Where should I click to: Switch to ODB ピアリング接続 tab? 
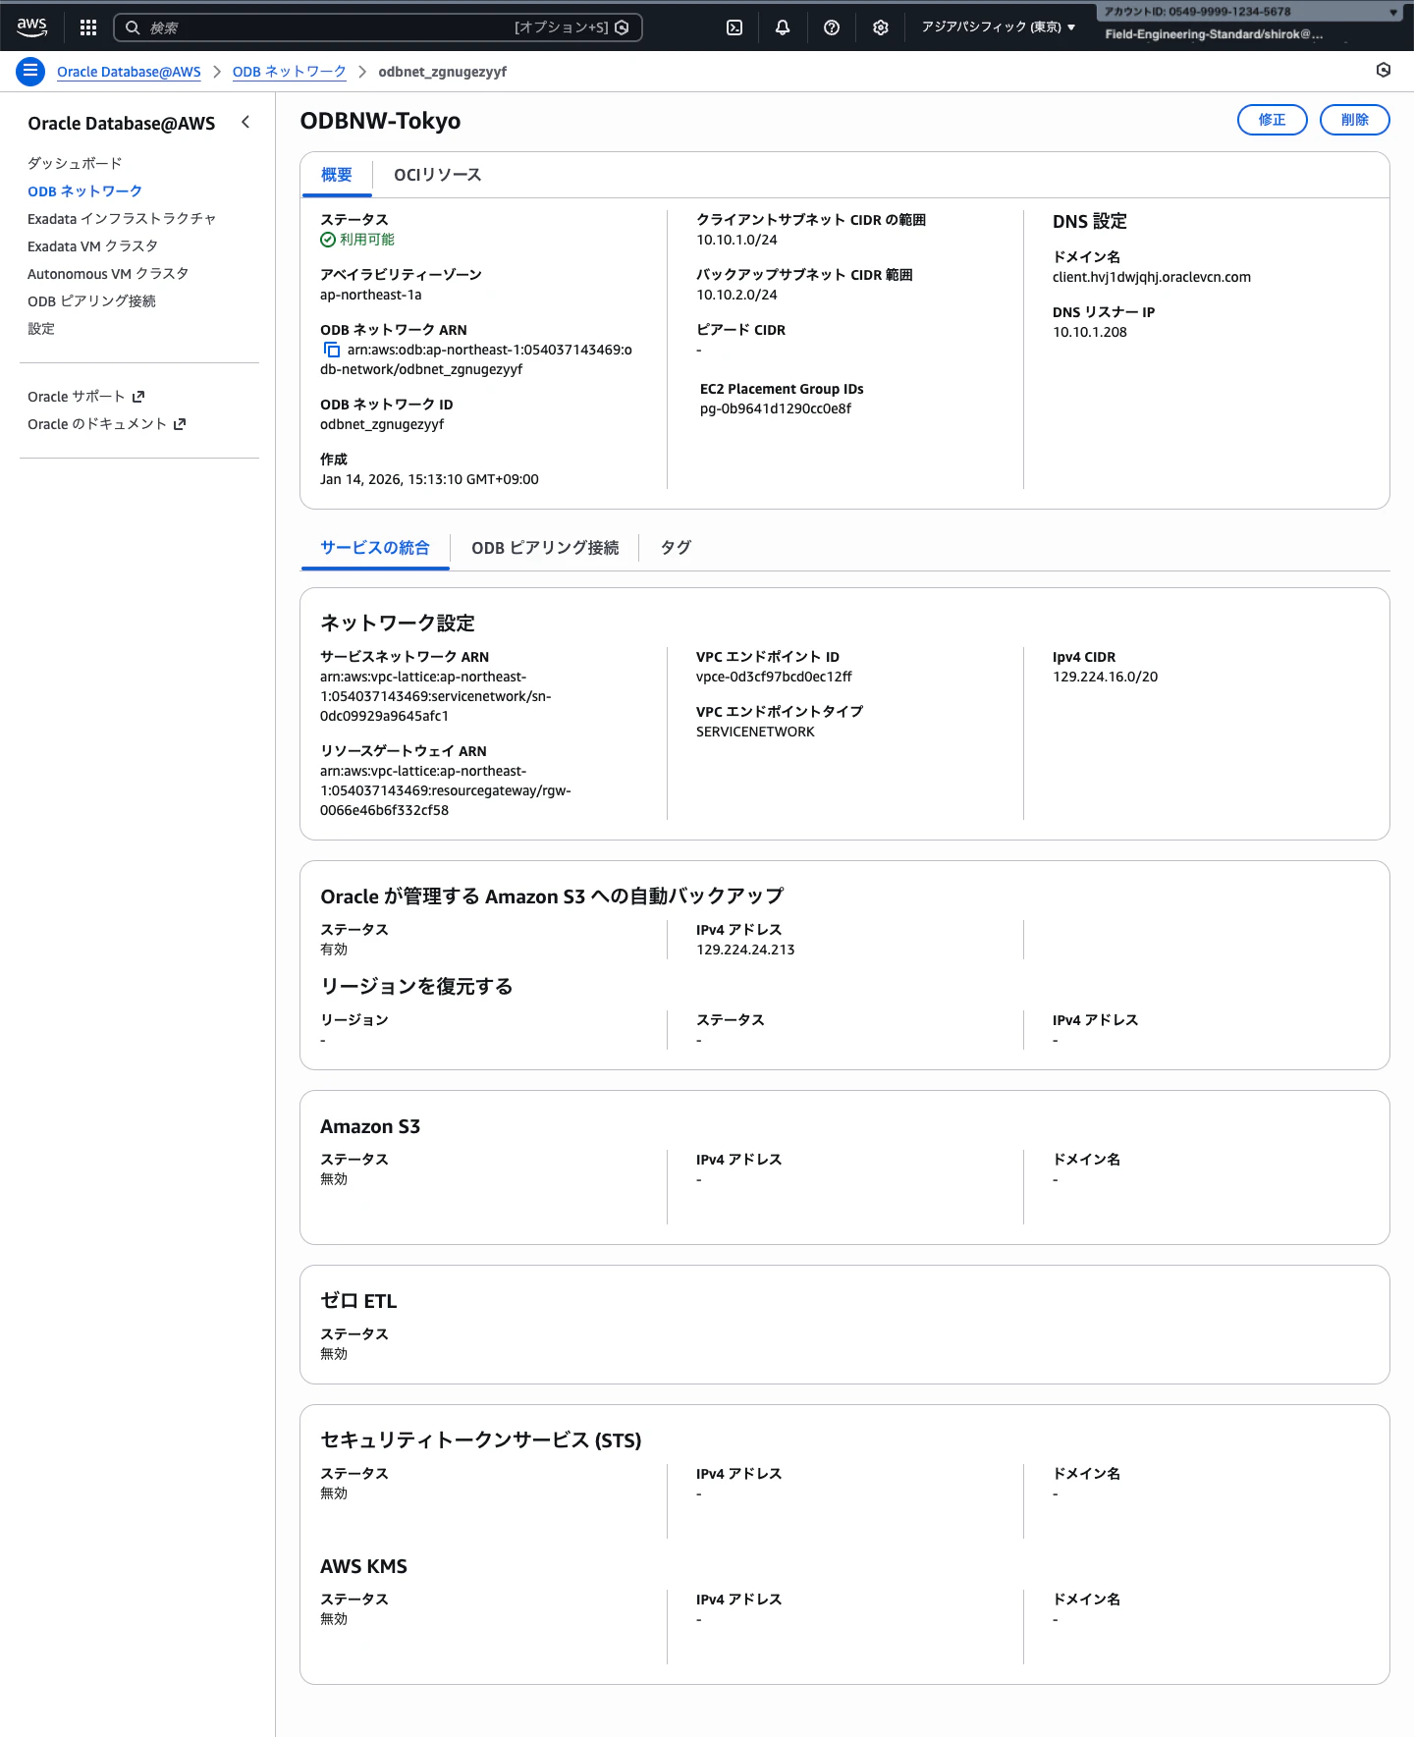click(545, 548)
